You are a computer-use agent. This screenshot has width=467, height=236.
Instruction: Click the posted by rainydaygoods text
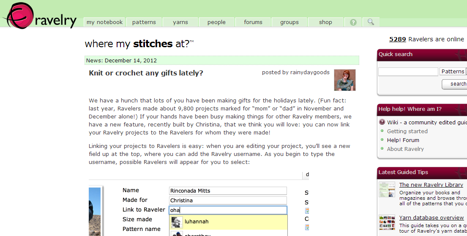pyautogui.click(x=296, y=72)
